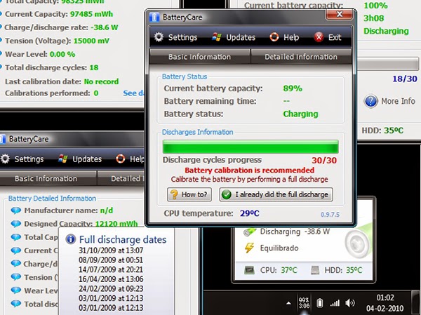The width and height of the screenshot is (421, 315).
Task: Click the 'Charging' battery status value
Action: (300, 114)
